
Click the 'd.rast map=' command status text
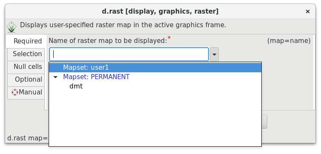tap(27, 138)
